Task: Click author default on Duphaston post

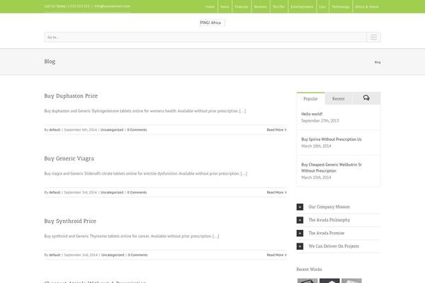Action: (55, 129)
